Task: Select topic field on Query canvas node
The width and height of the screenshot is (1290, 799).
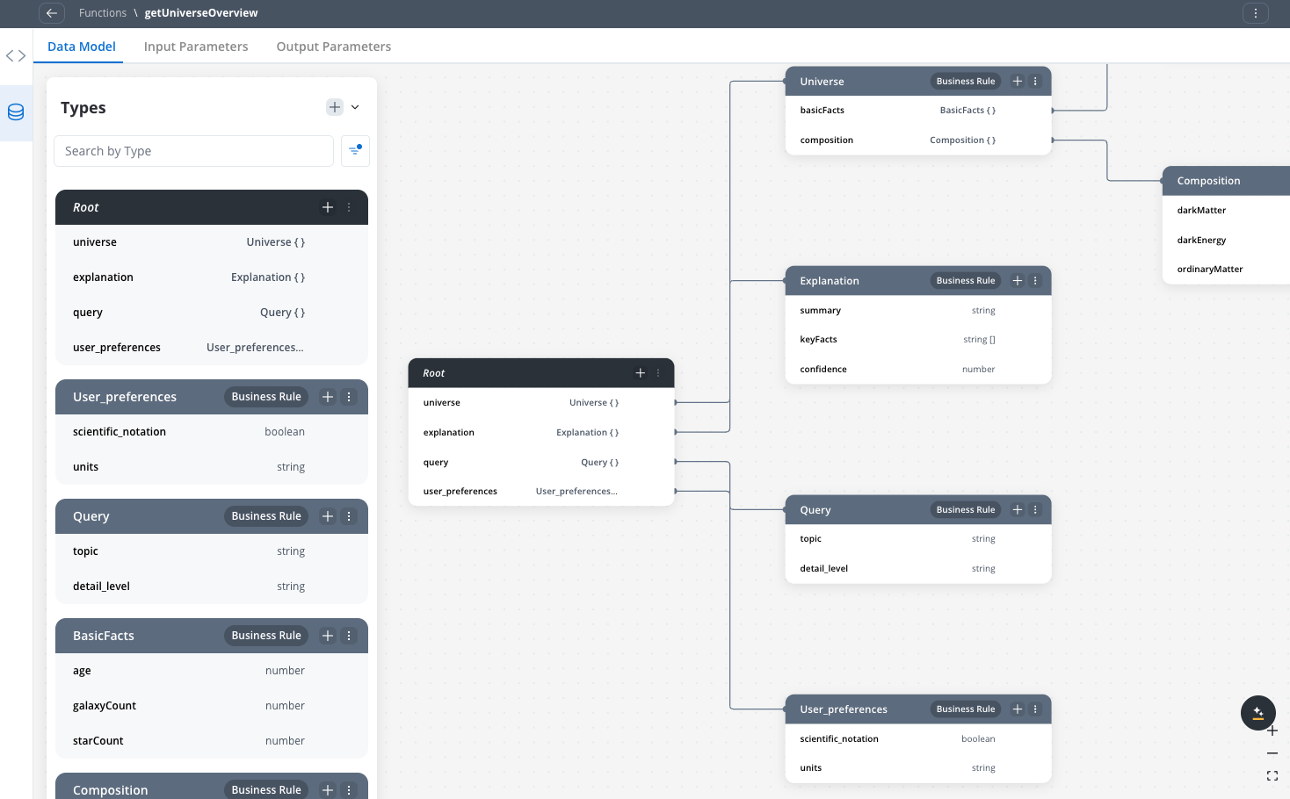Action: [918, 539]
